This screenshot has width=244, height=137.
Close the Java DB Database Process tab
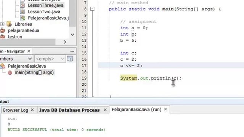point(105,110)
